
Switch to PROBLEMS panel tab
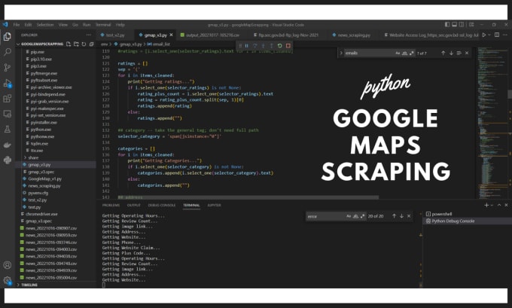pyautogui.click(x=111, y=205)
